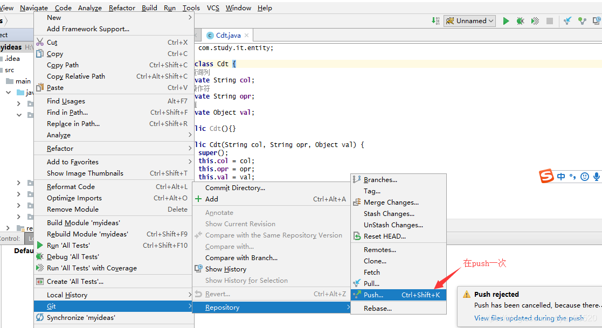Expand the Refactor submenu in context menu
This screenshot has height=328, width=602.
[x=114, y=149]
